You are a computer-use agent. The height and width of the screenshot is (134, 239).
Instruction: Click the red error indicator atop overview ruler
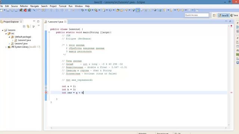coord(232,26)
